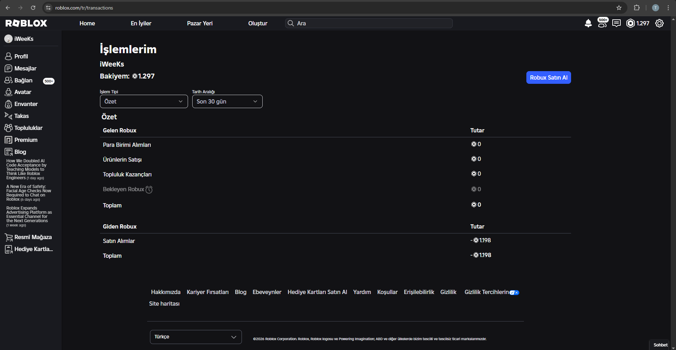676x350 pixels.
Task: Go to Premium in the sidebar
Action: [x=21, y=140]
